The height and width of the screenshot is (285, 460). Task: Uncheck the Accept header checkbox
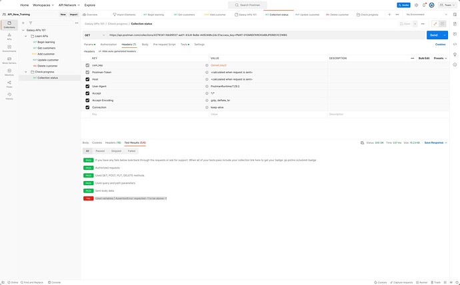[87, 93]
